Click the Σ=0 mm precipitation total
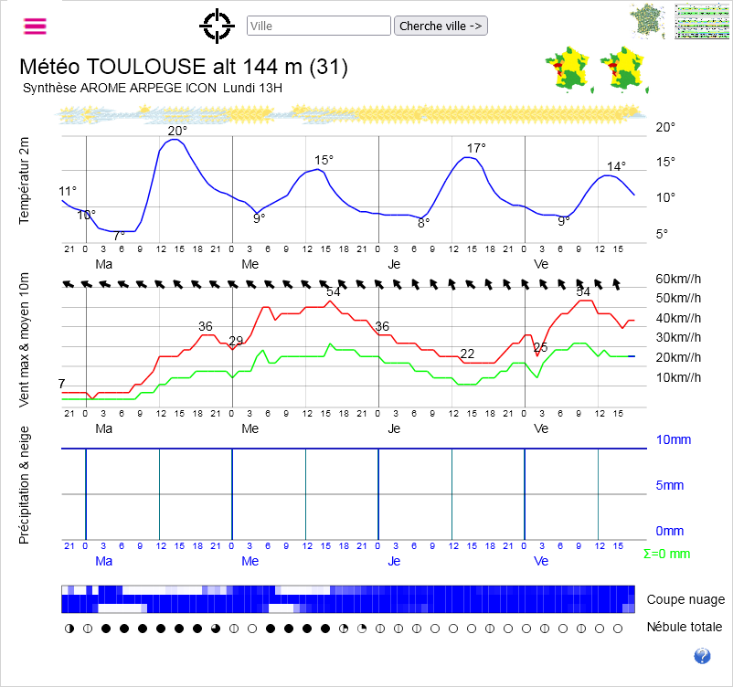Viewport: 733px width, 687px height. point(666,554)
